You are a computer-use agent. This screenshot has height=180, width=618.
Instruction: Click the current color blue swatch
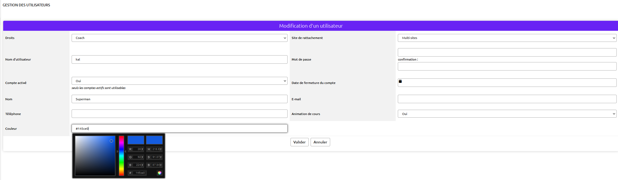[x=154, y=140]
